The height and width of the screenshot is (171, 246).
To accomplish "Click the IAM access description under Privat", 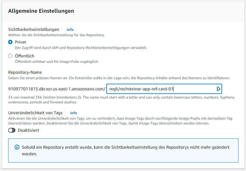I will click(81, 48).
